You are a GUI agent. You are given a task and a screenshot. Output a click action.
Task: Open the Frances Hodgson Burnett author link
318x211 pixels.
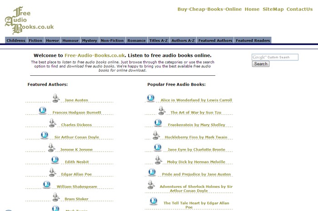[77, 113]
